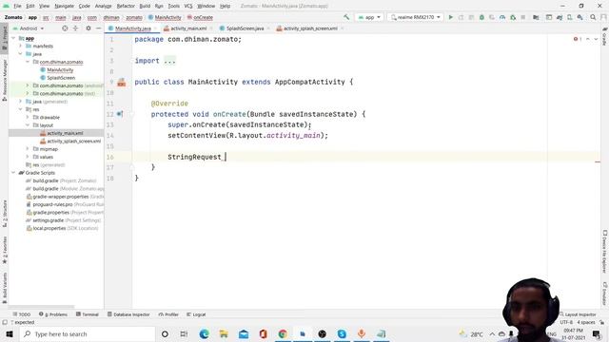The width and height of the screenshot is (609, 342).
Task: Hide the Project tool window
Action: pyautogui.click(x=98, y=28)
